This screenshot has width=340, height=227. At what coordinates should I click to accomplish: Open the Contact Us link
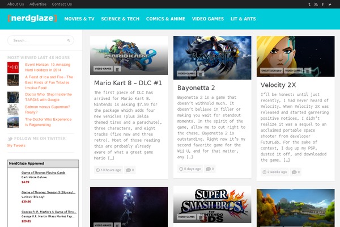pos(62,4)
